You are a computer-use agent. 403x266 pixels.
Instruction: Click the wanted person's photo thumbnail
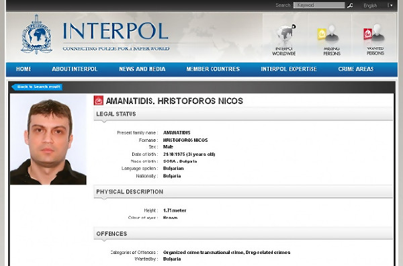(x=48, y=139)
